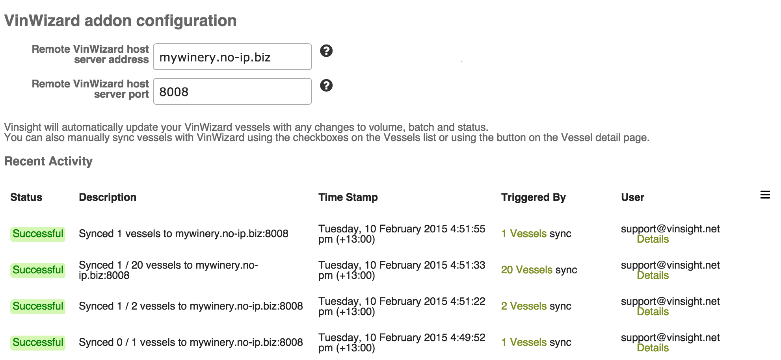Open Details for the 4:49:52 sync
This screenshot has width=781, height=360.
[x=653, y=348]
